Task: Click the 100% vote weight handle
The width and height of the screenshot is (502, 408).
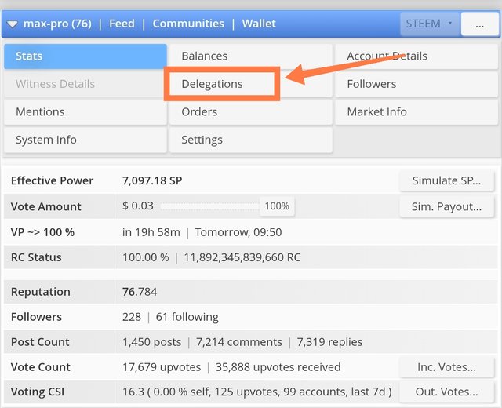Action: (x=277, y=206)
